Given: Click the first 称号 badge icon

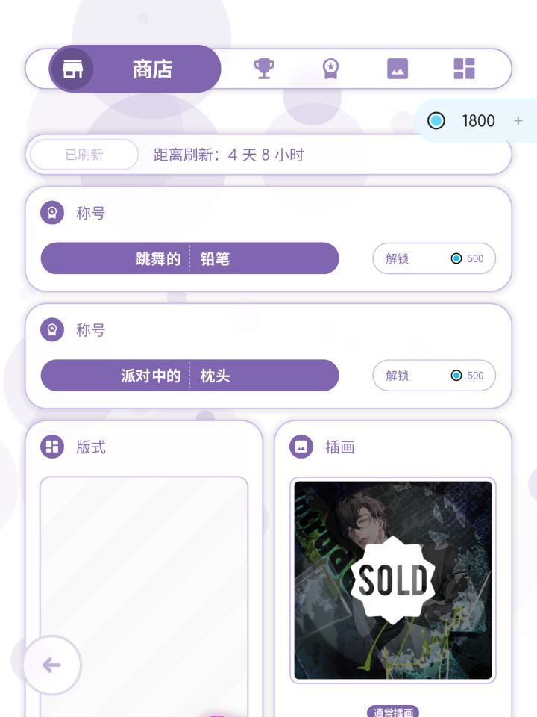Looking at the screenshot, I should coord(52,214).
